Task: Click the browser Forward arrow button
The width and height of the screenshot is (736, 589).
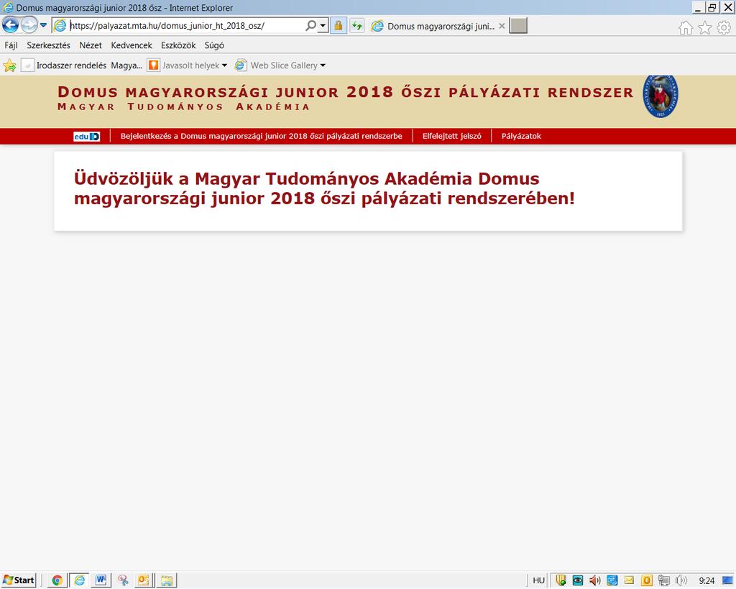Action: coord(29,25)
